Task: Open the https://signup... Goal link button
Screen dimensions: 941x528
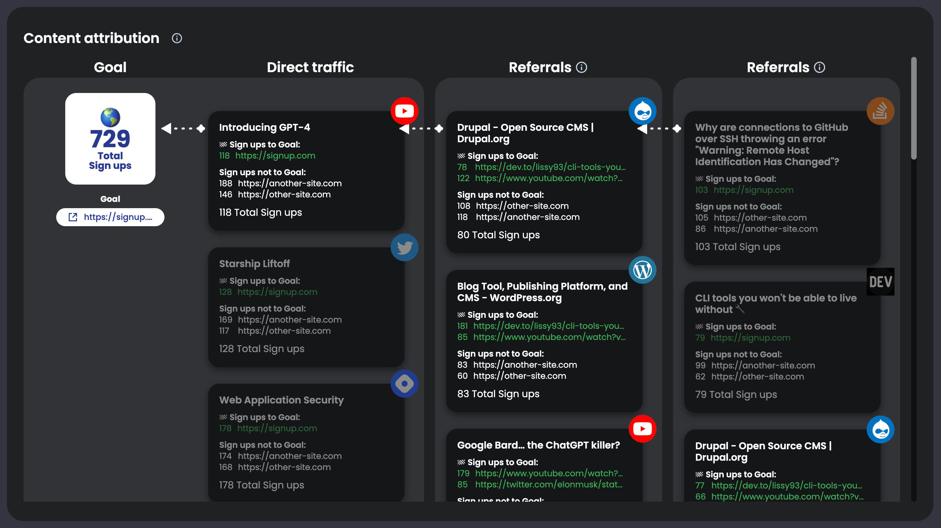Action: point(110,217)
